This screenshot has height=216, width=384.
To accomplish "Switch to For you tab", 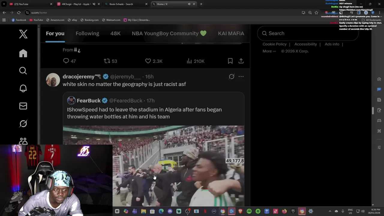I will pos(55,33).
